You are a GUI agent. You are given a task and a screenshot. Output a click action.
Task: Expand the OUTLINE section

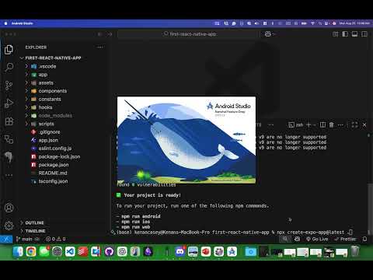[x=35, y=222]
